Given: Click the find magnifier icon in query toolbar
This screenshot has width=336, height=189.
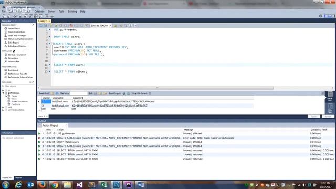Looking at the screenshot, I should click(126, 26).
